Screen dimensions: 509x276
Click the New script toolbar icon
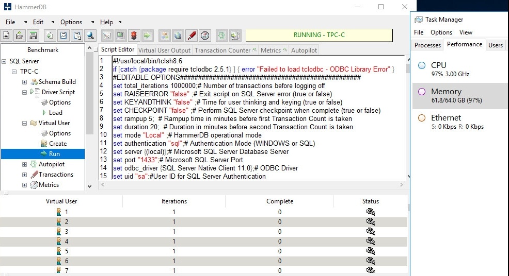tap(6, 36)
